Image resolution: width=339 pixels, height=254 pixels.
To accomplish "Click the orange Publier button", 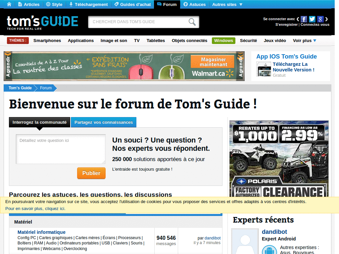I will (91, 173).
